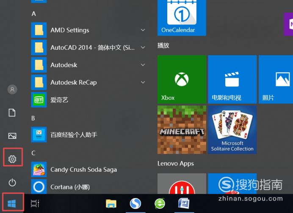
Task: Open the OneCalendar tile
Action: coord(182,18)
